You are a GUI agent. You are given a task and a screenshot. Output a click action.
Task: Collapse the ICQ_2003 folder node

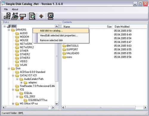(17, 97)
